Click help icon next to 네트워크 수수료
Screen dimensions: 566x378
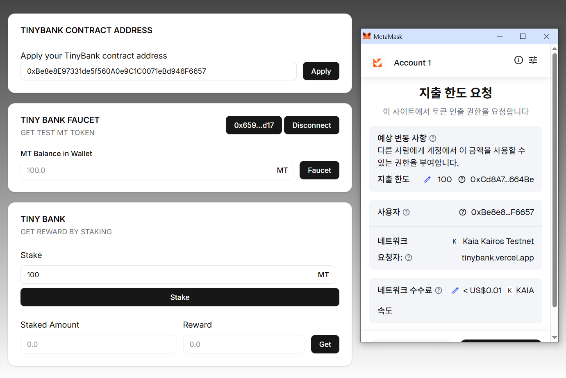click(x=439, y=290)
